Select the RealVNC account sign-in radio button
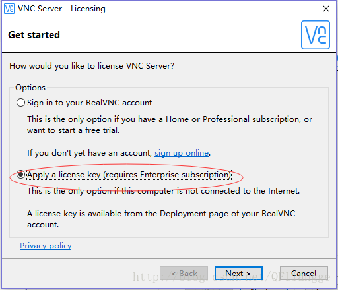The image size is (338, 290). [20, 103]
